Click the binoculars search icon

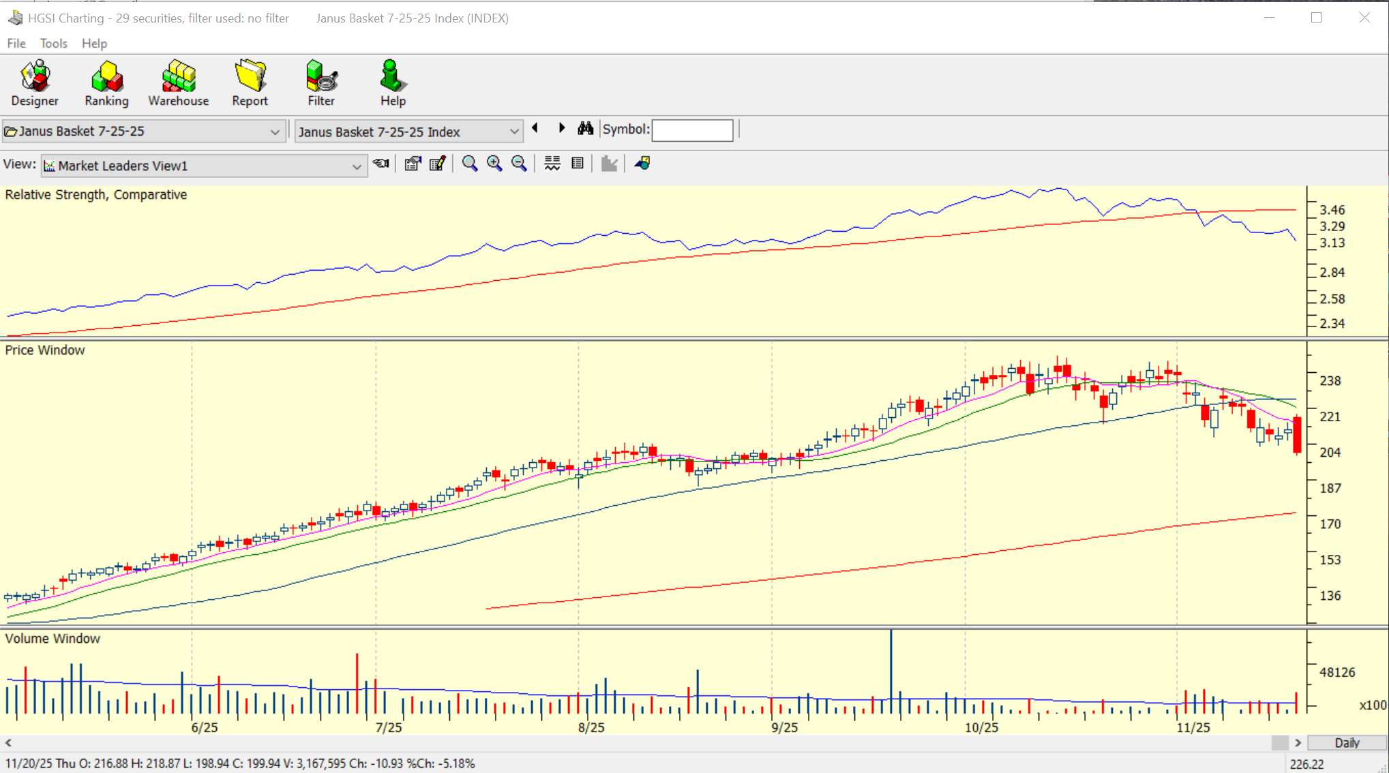(x=585, y=129)
